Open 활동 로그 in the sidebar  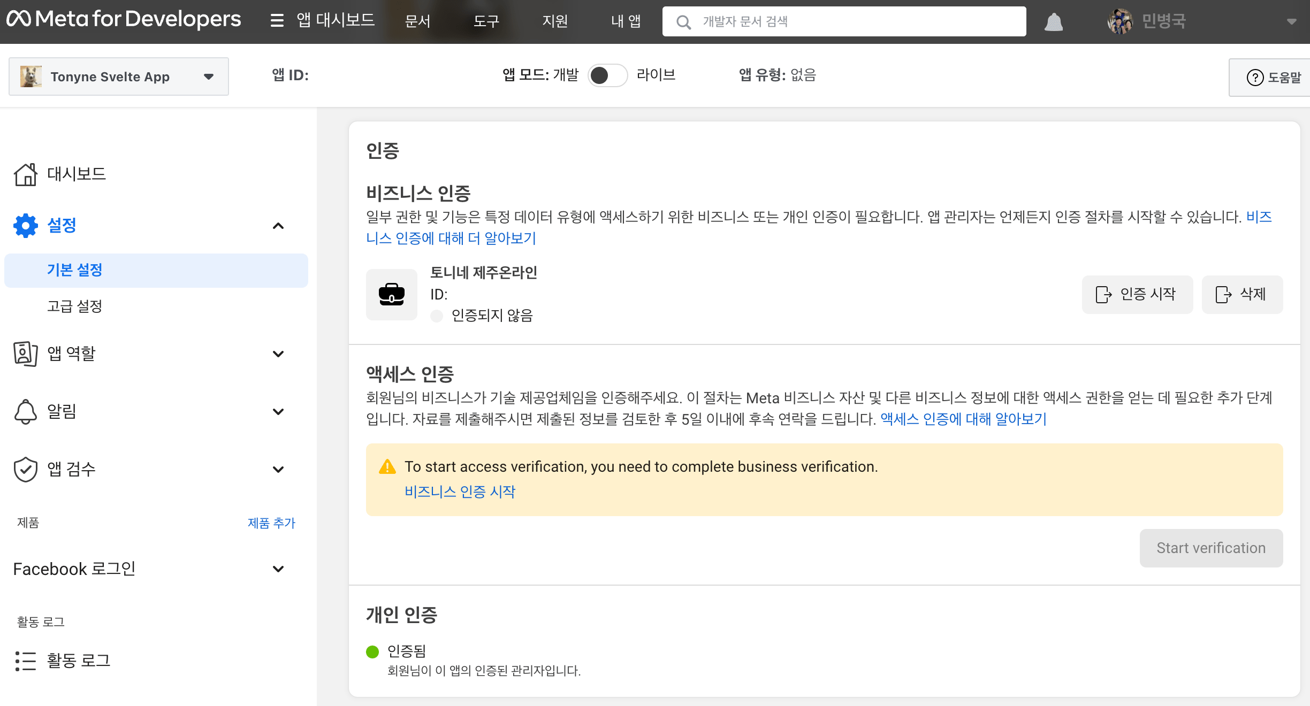(79, 661)
